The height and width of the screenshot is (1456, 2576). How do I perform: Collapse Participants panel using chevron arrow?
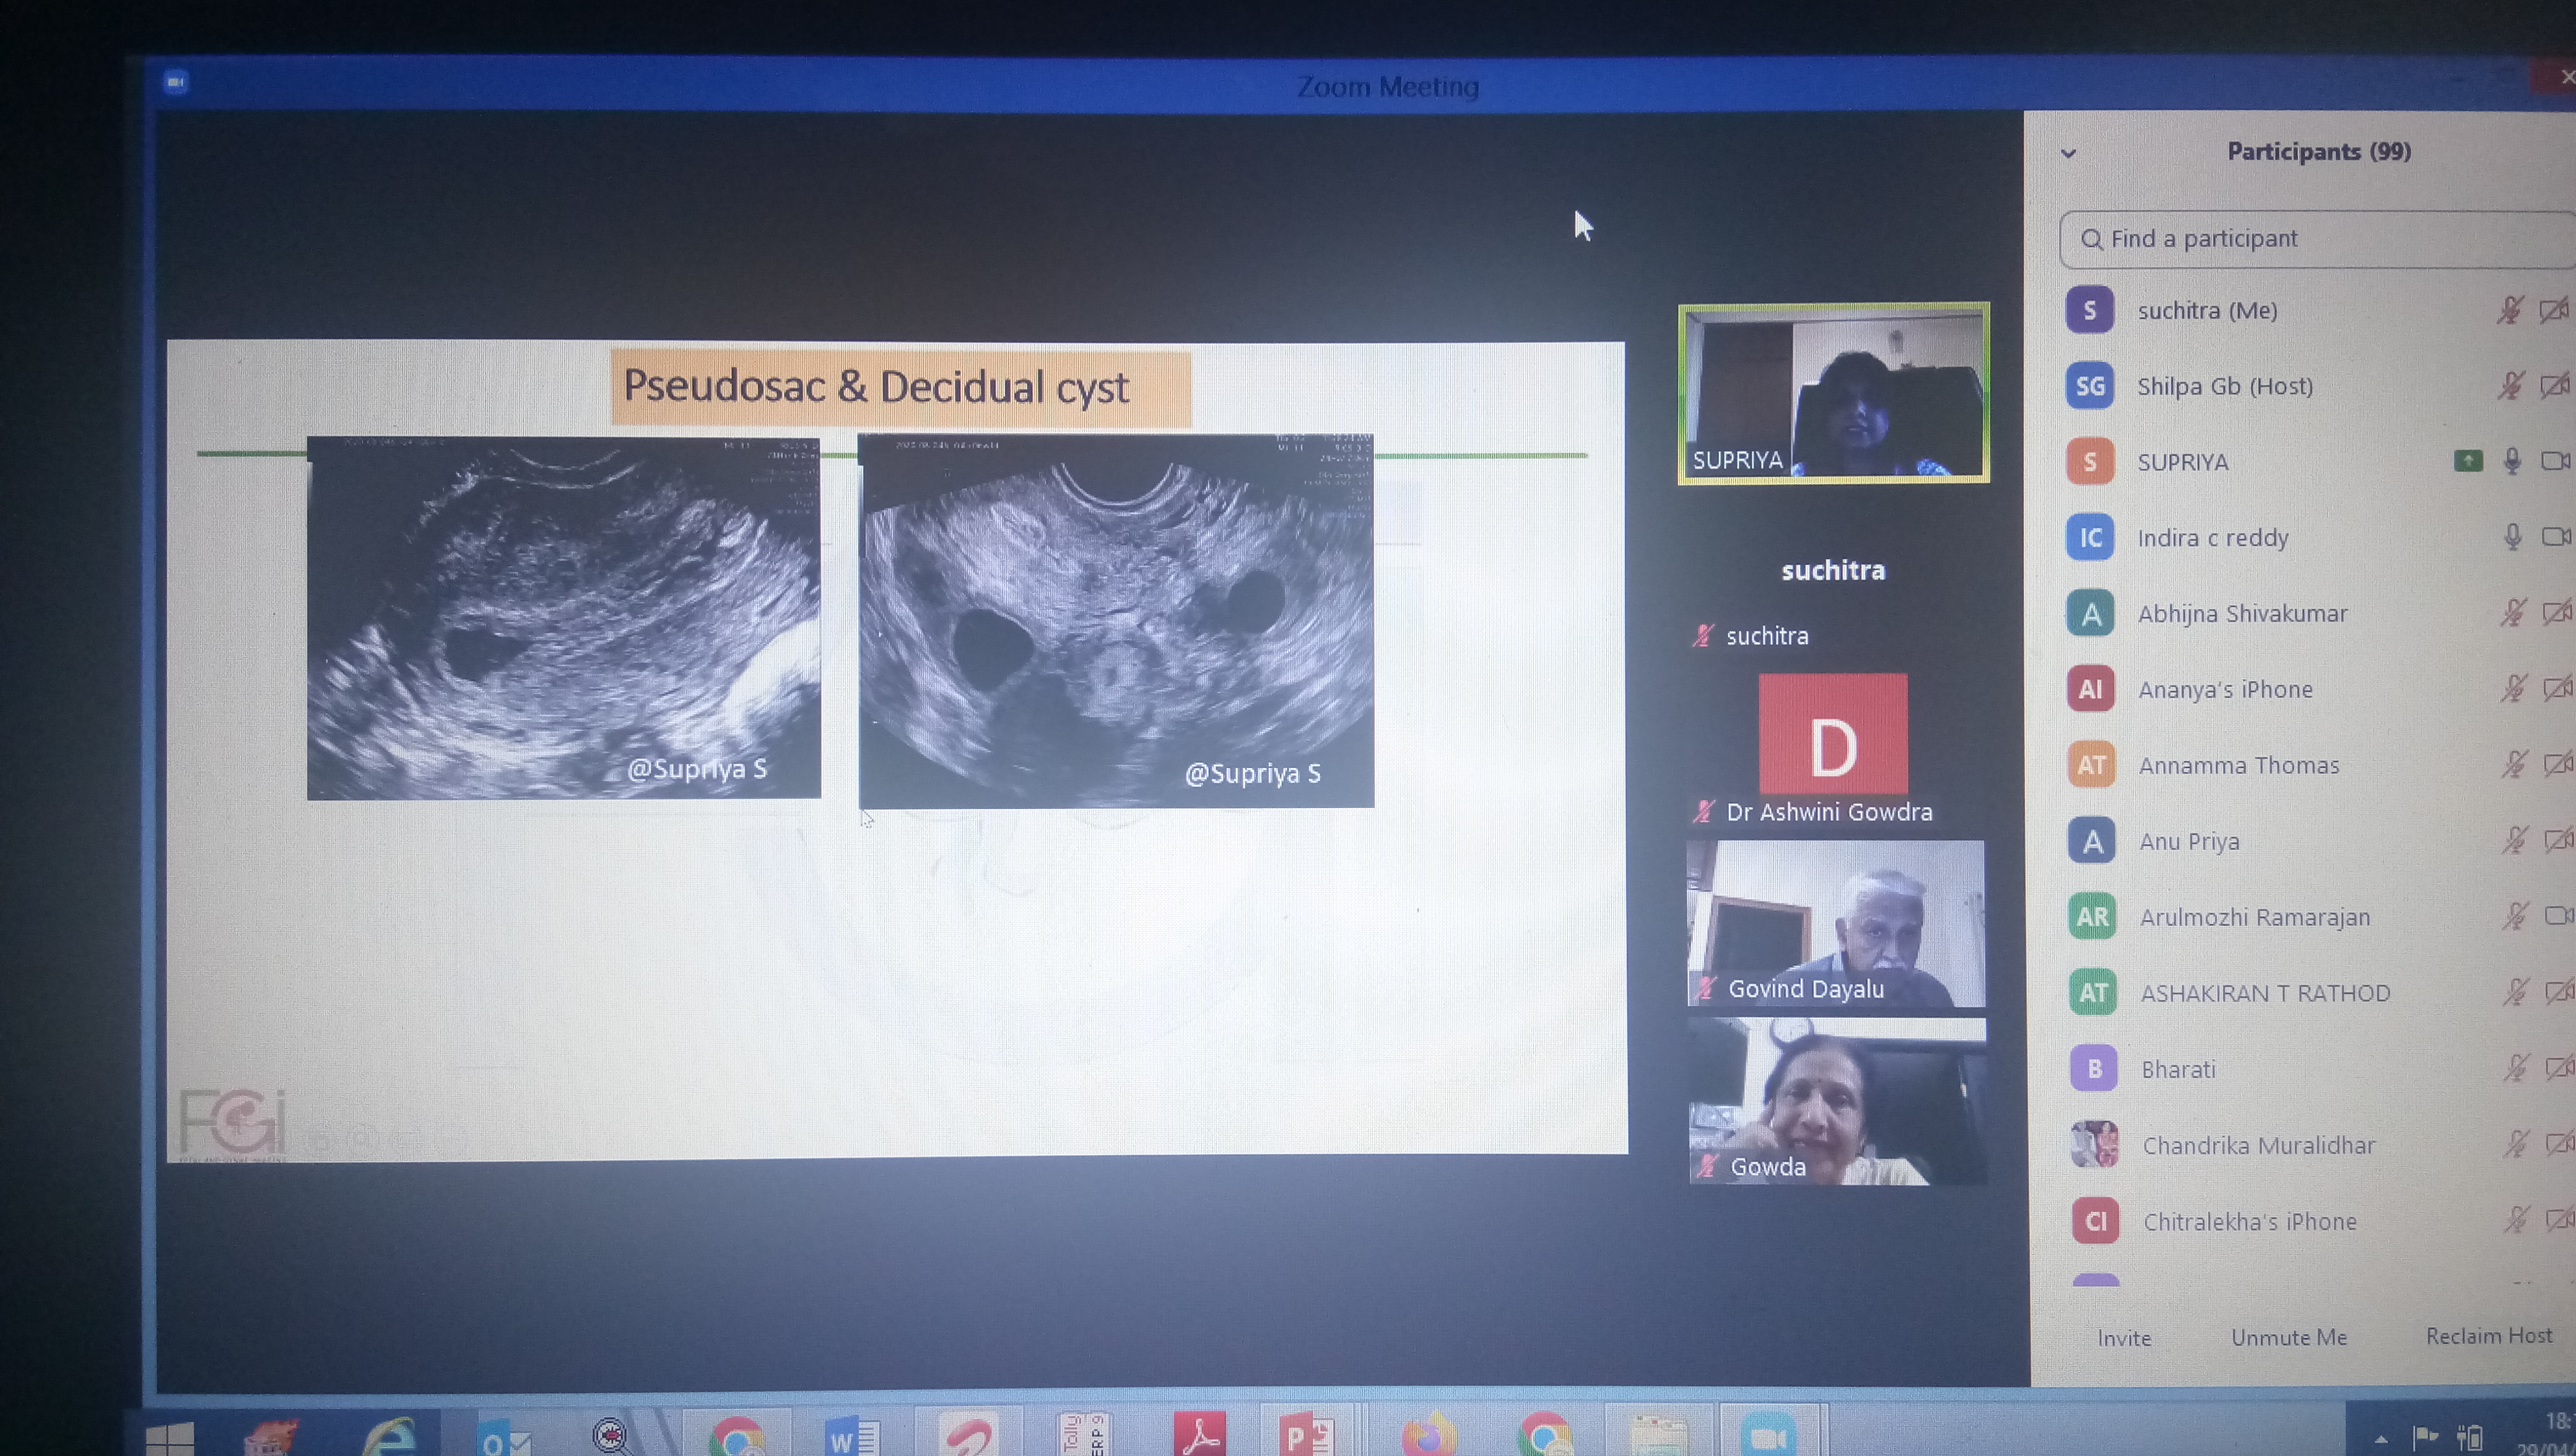(2069, 154)
